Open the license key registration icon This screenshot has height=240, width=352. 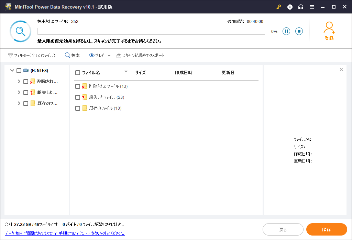click(x=278, y=7)
